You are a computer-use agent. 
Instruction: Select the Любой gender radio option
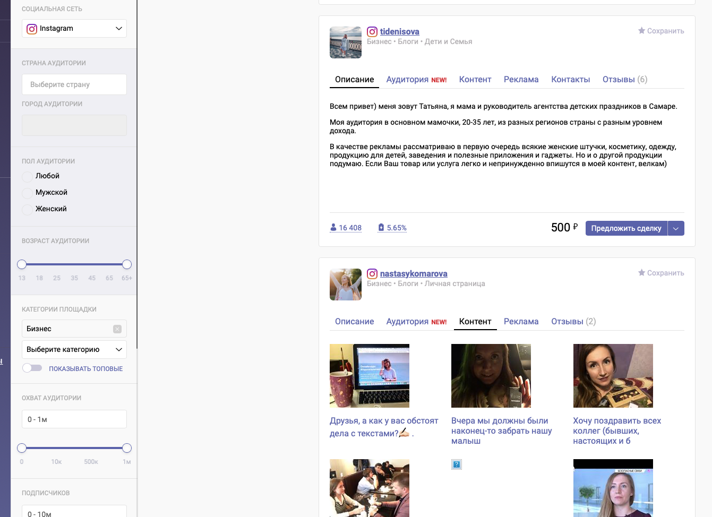(27, 176)
